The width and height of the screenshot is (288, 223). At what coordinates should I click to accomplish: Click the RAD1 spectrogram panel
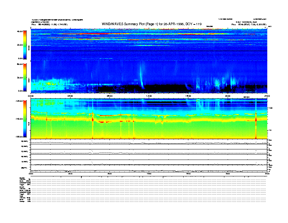[x=149, y=77]
